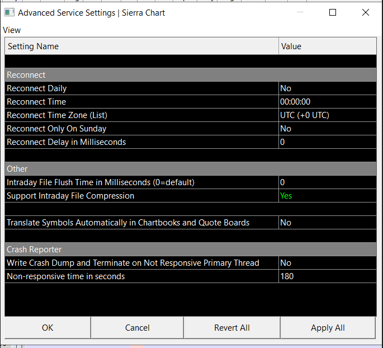Edit Intraday File Flush Time value
The width and height of the screenshot is (383, 348).
(x=327, y=182)
